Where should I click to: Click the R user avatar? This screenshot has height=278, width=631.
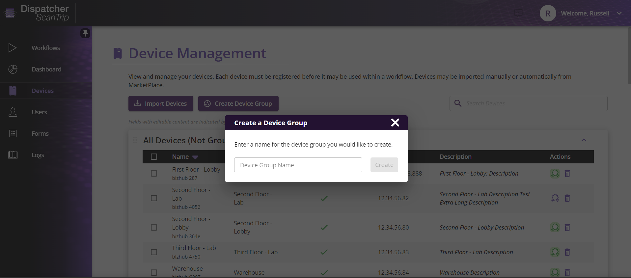548,14
